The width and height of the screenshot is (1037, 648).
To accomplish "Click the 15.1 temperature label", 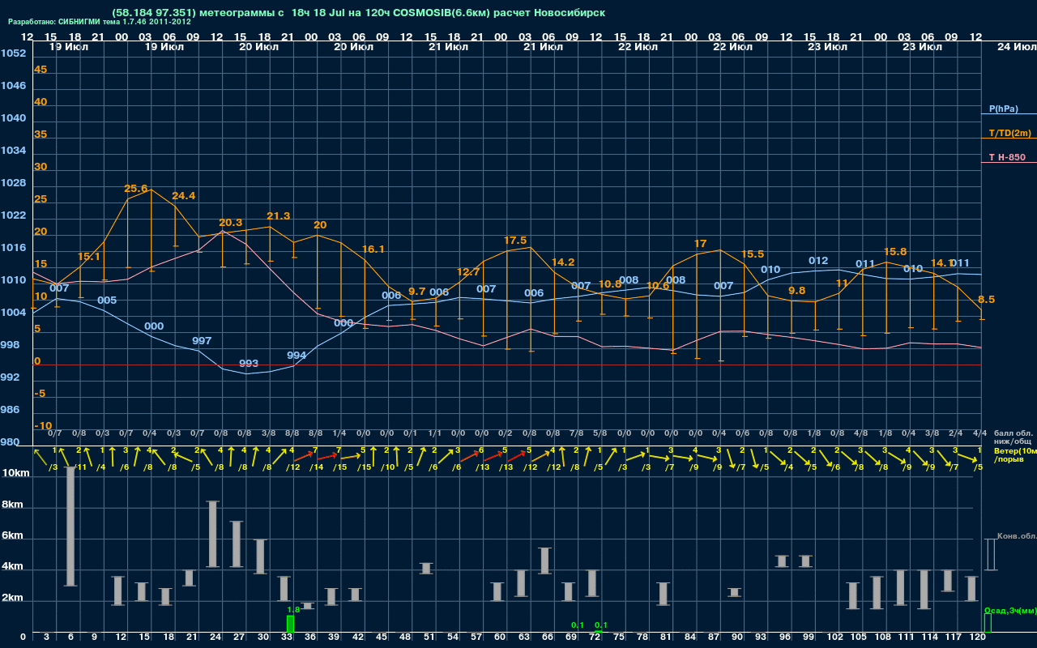I will [89, 257].
